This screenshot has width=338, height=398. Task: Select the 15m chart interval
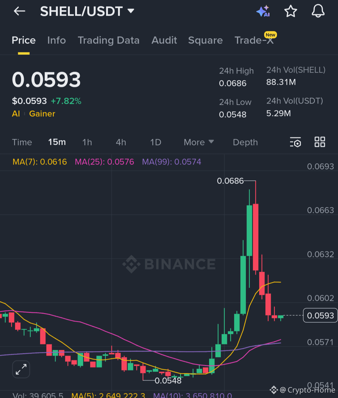57,142
